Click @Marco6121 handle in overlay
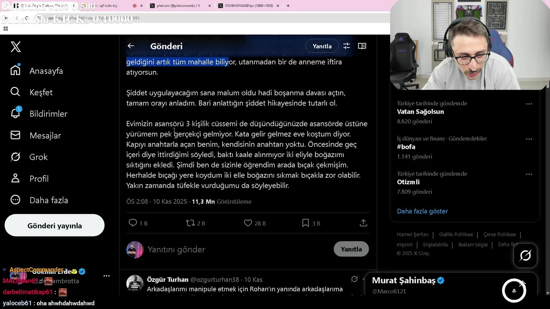This screenshot has width=550, height=309. [x=389, y=291]
